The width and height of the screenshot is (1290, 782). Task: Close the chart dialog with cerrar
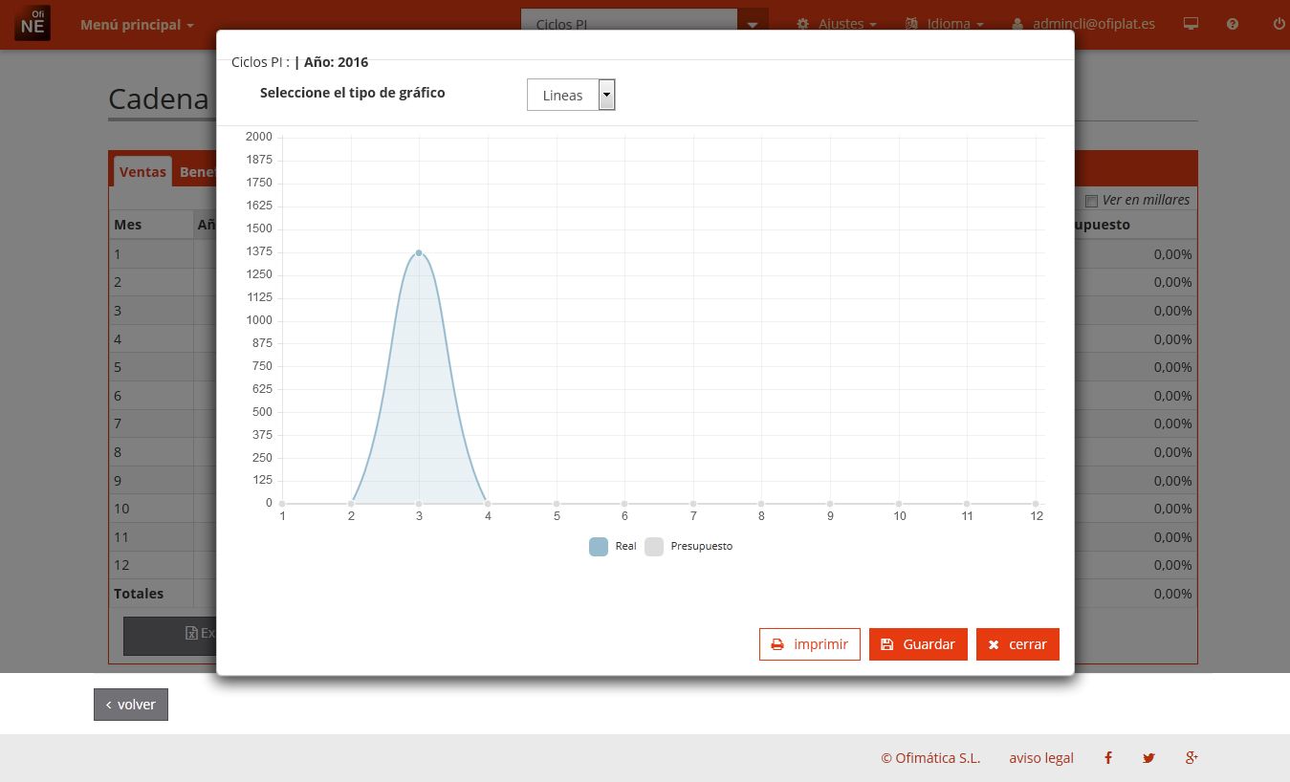click(x=1017, y=644)
